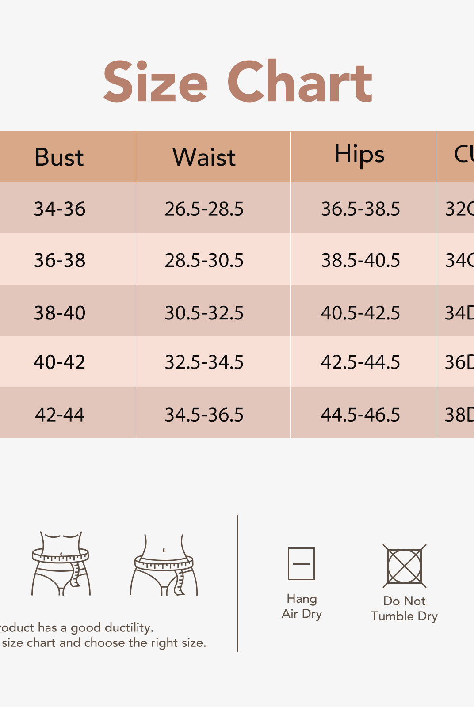474x707 pixels.
Task: Click the 44.5-46.5 hips cell
Action: pyautogui.click(x=360, y=414)
